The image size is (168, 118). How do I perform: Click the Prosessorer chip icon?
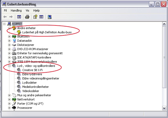(14, 108)
